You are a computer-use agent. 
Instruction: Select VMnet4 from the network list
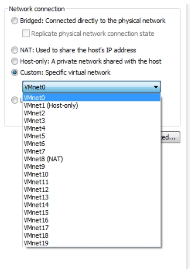coord(91,128)
